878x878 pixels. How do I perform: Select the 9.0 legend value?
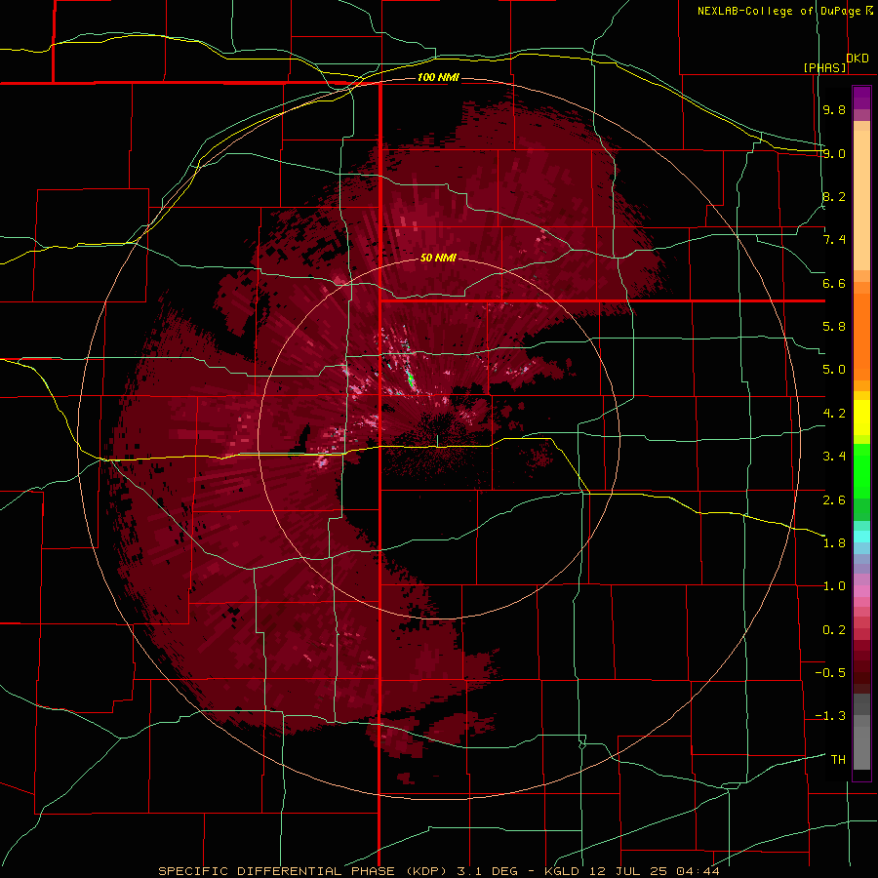(834, 153)
